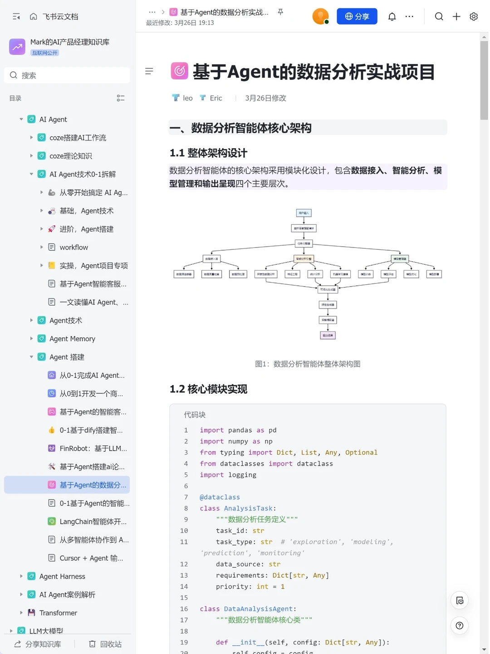Click the green icon of LangChain智能体开...
Viewport: 490px width, 654px height.
click(x=52, y=521)
